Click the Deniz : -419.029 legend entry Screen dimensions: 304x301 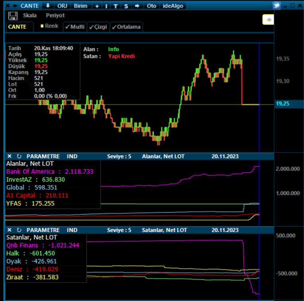32,269
